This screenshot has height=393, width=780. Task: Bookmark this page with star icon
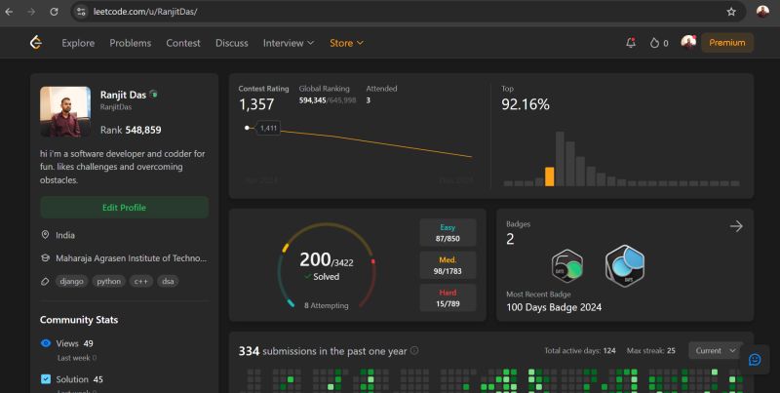[730, 12]
